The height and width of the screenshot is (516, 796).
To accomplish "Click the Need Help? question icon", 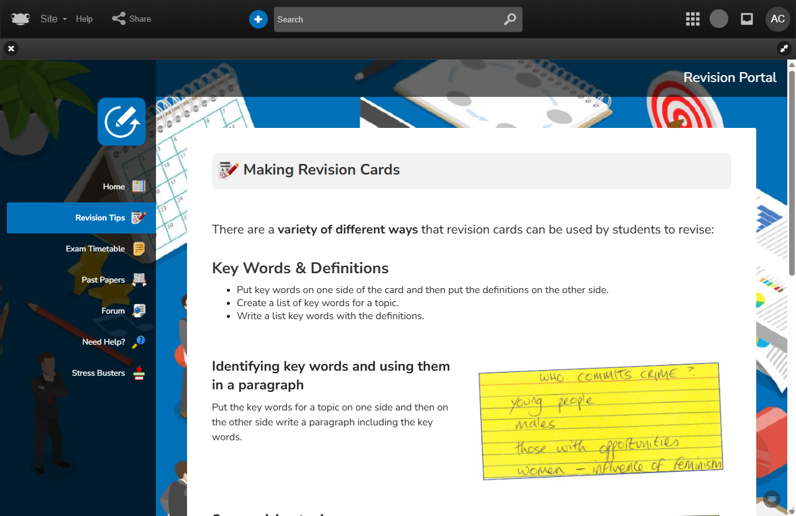I will pos(139,342).
